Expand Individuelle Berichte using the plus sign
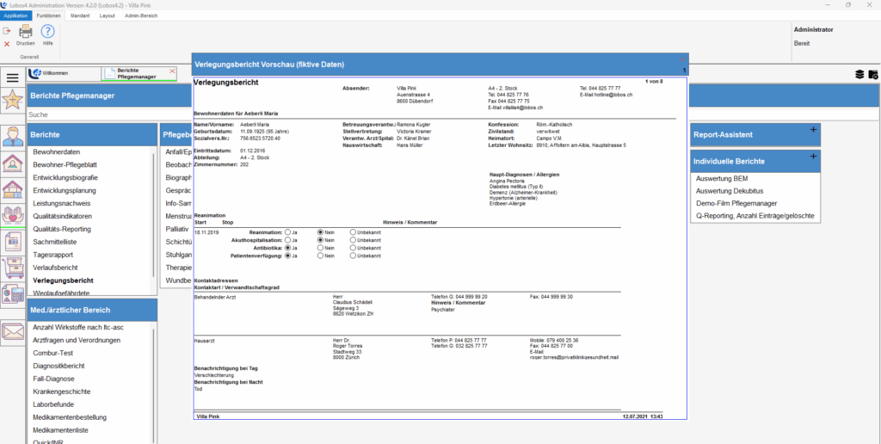 click(813, 157)
